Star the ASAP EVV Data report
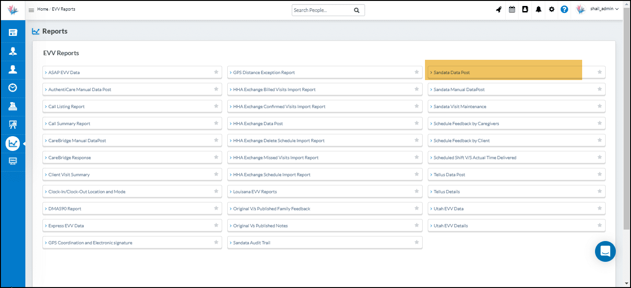This screenshot has width=631, height=288. pos(216,72)
